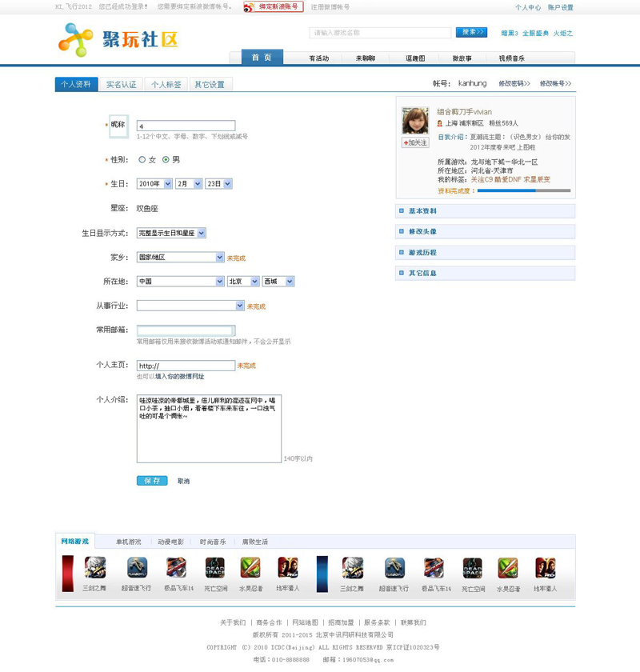This screenshot has height=672, width=640.
Task: Open the rightmost 纯牢灌人 game icon
Action: click(546, 567)
